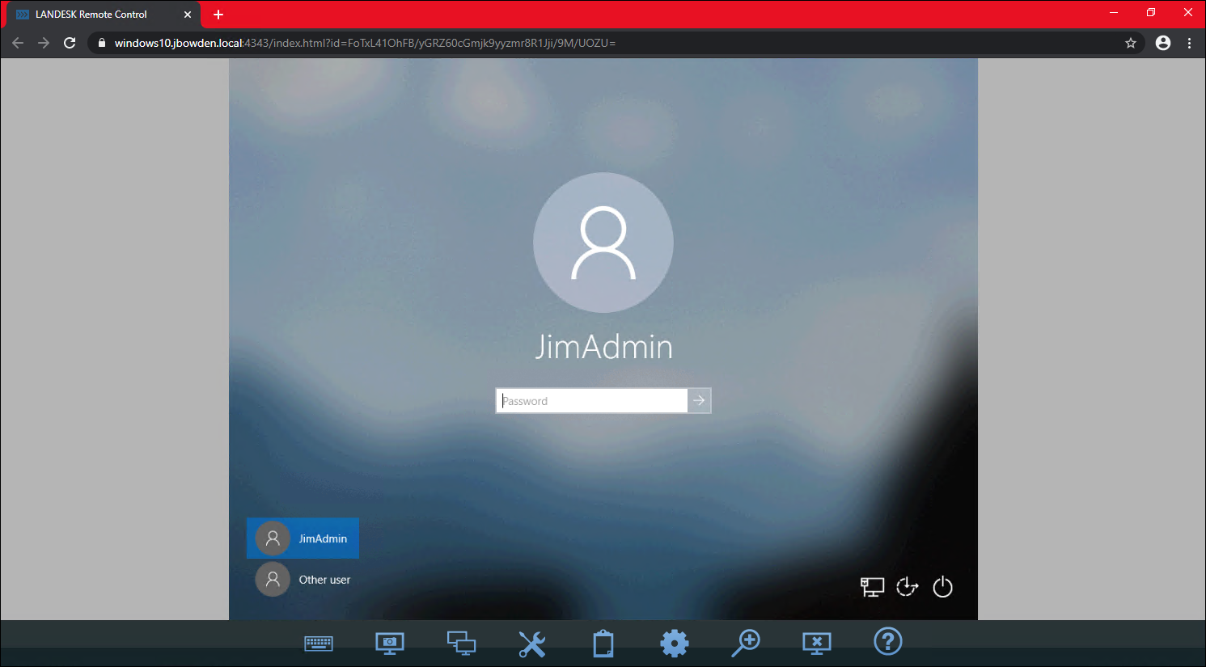Open the remote tools menu

click(x=532, y=643)
